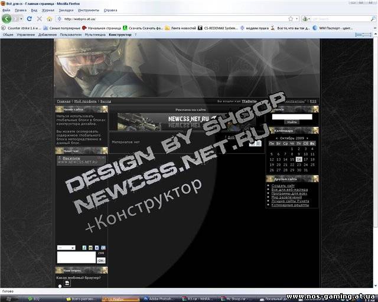Open the history dropdown next to Forward

tap(21, 18)
